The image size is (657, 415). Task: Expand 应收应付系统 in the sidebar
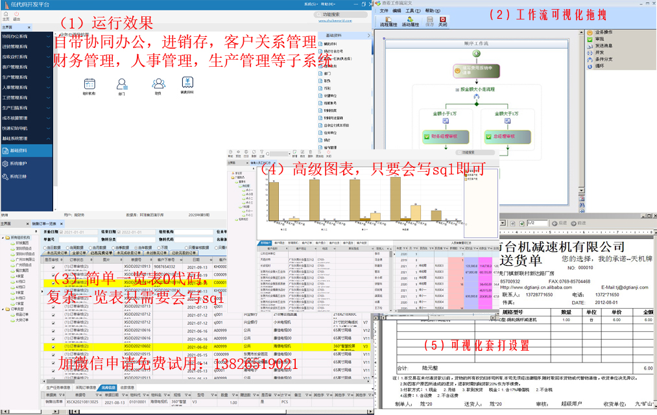point(26,56)
